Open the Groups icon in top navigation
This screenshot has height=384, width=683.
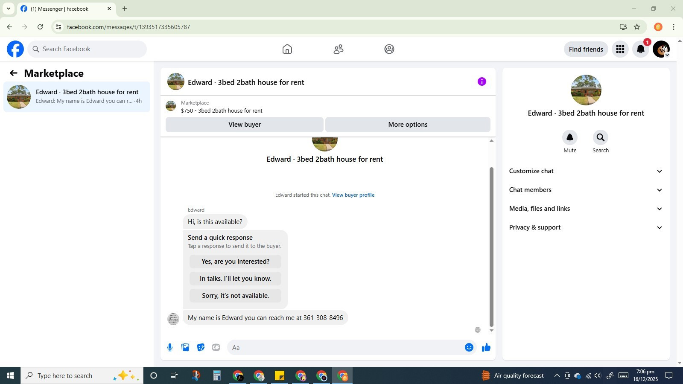click(389, 49)
